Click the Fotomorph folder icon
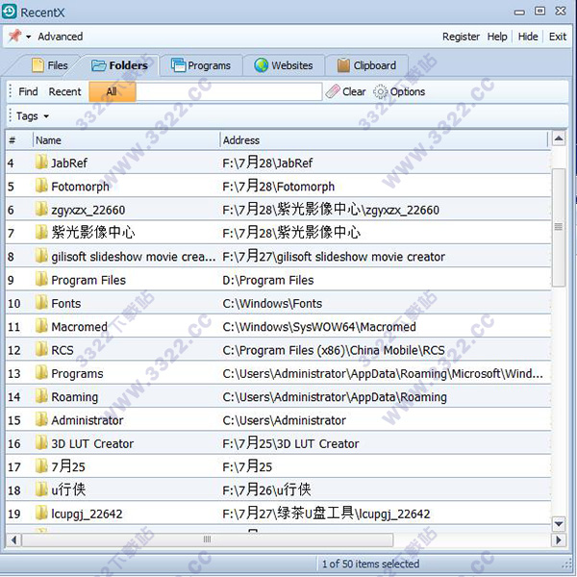This screenshot has height=577, width=577. point(41,186)
